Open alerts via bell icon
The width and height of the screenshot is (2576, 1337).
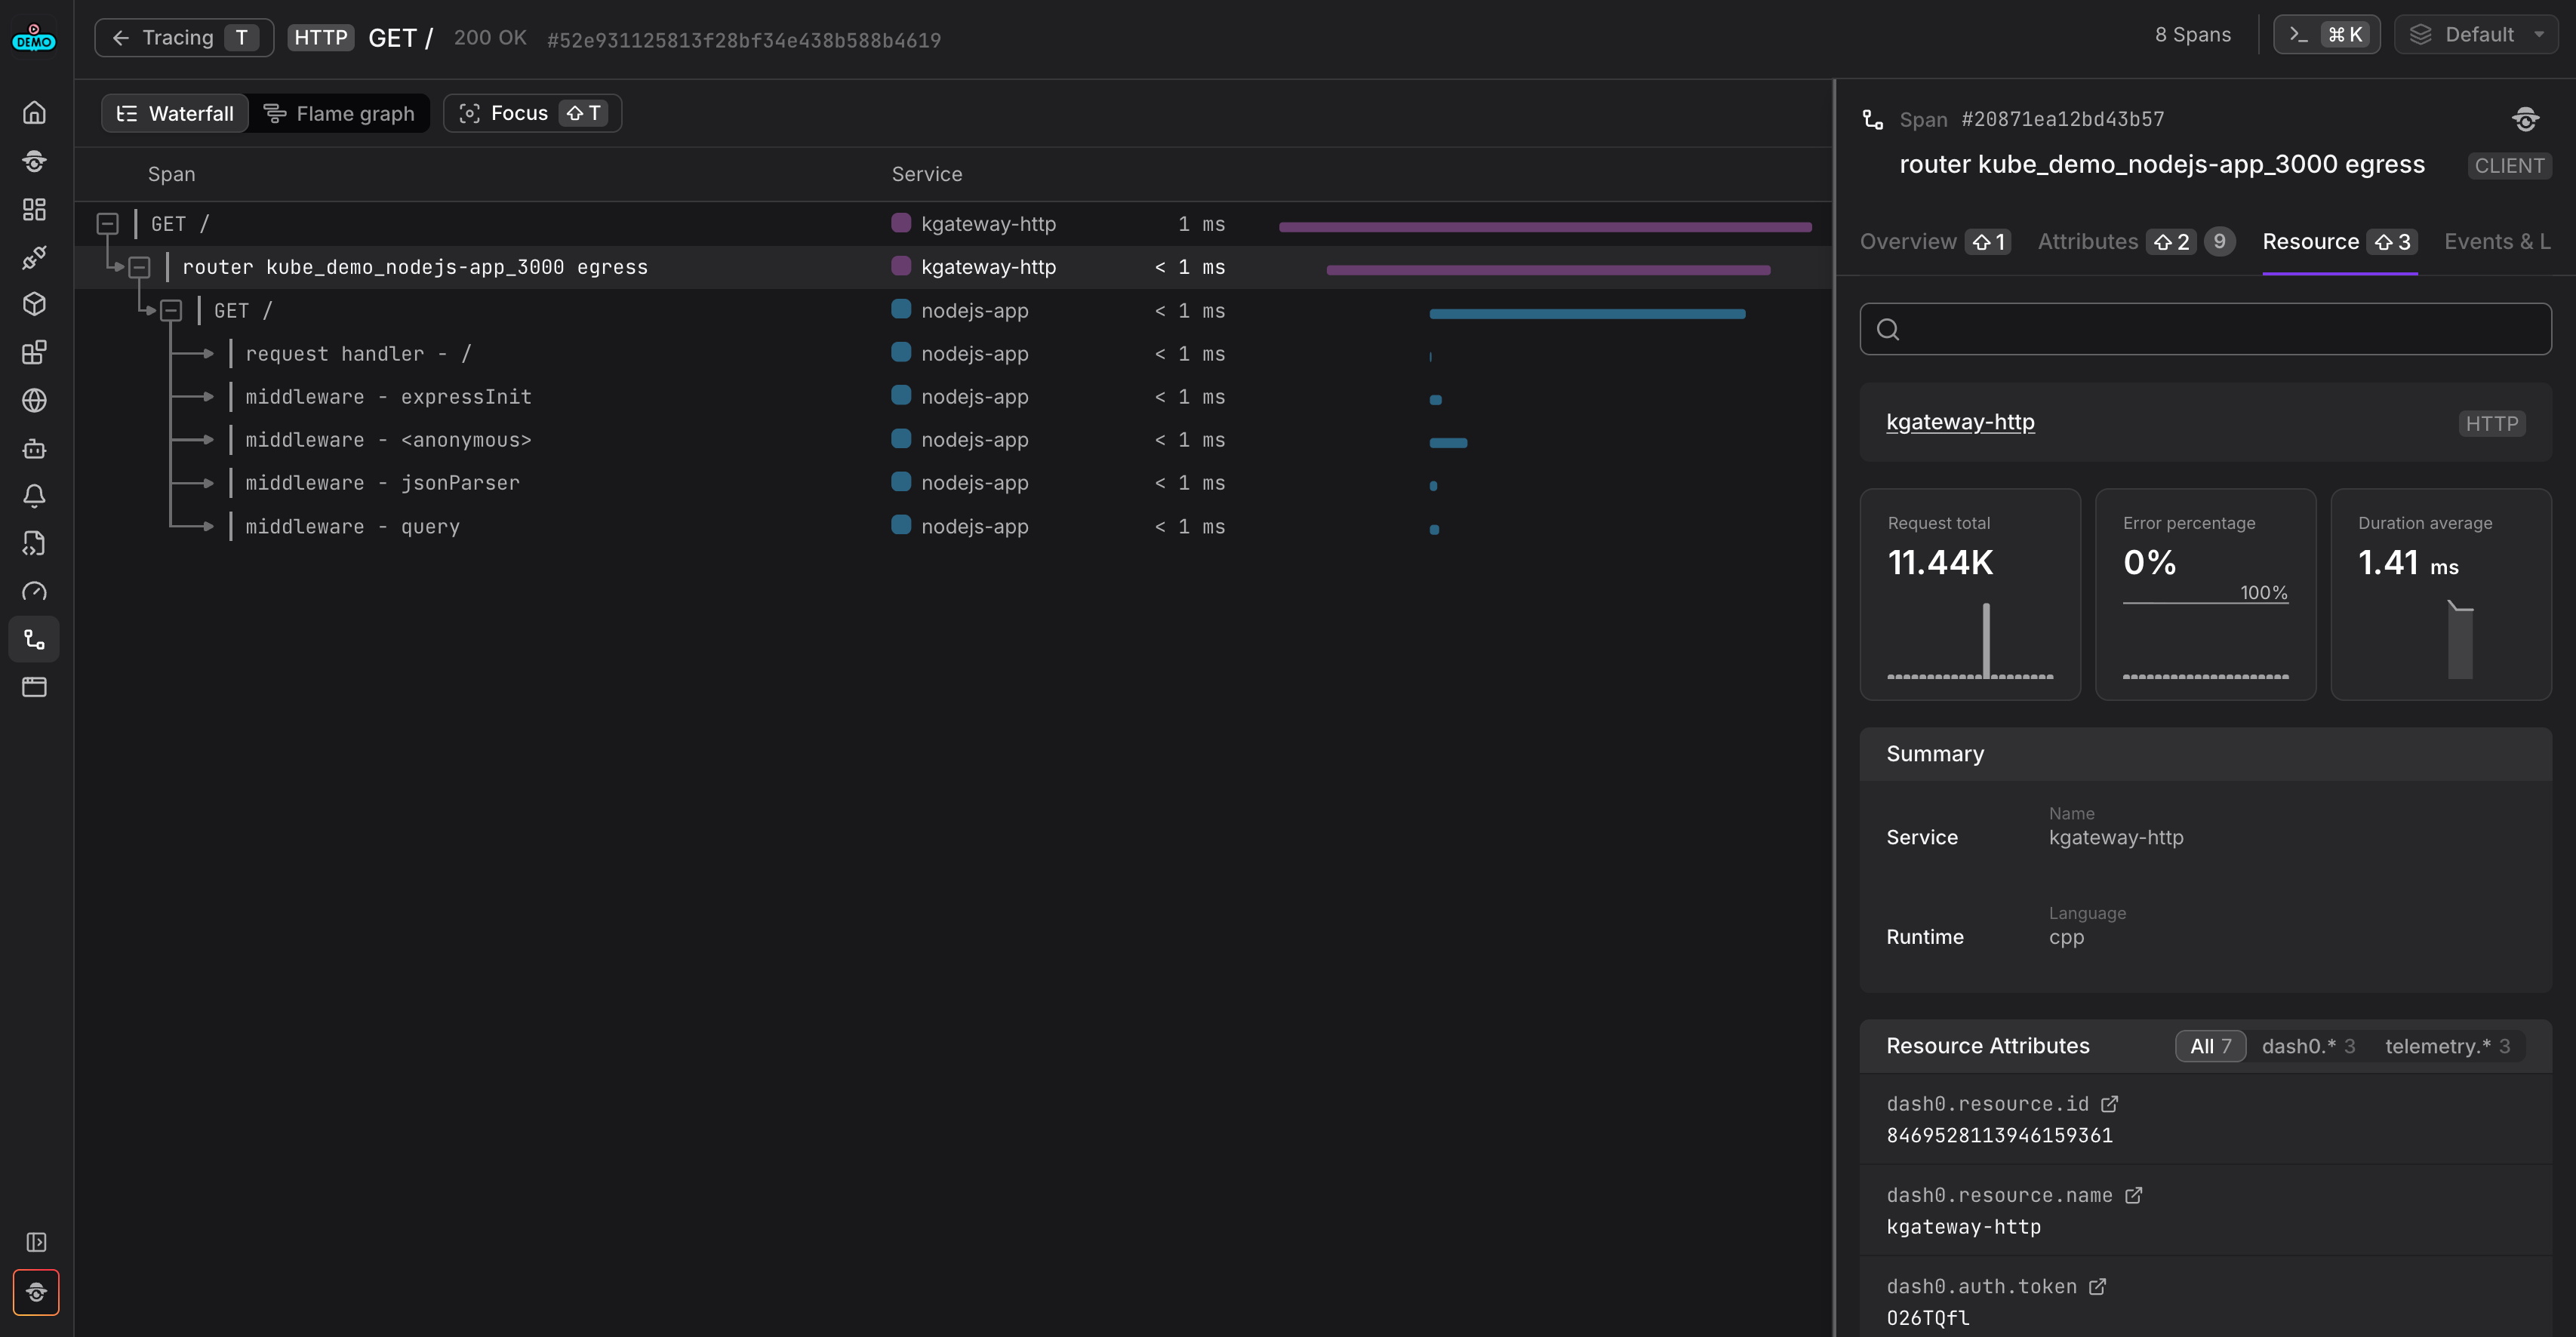coord(34,496)
